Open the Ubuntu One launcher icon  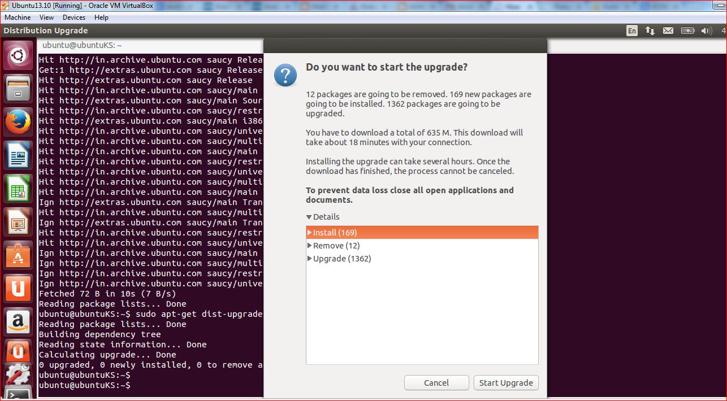(x=18, y=289)
